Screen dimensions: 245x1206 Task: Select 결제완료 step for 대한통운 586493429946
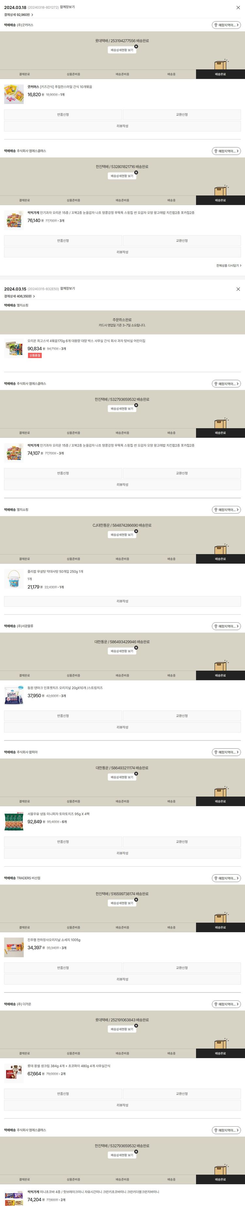coord(24,675)
